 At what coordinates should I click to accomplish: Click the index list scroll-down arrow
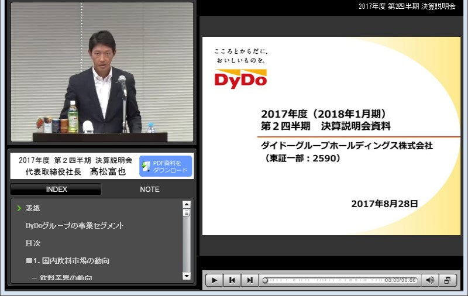(x=187, y=276)
